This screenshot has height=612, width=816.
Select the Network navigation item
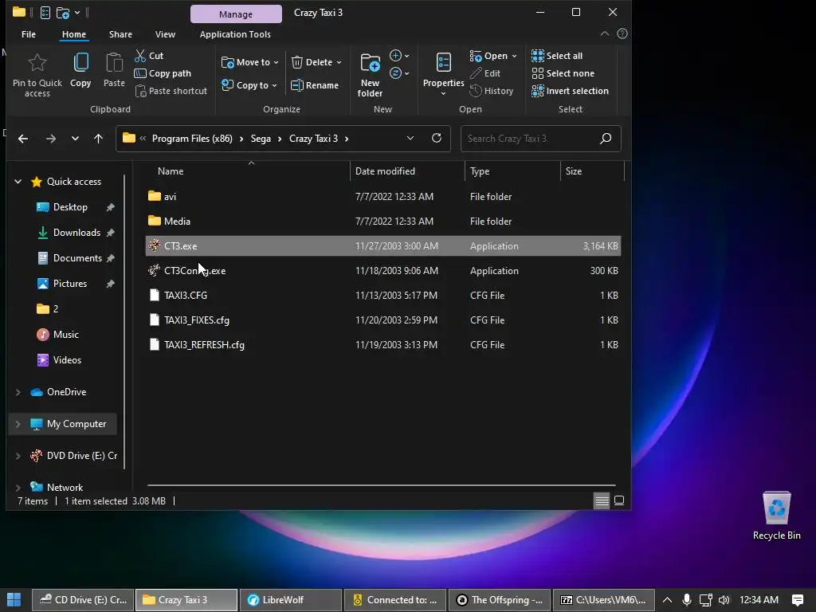pos(65,488)
